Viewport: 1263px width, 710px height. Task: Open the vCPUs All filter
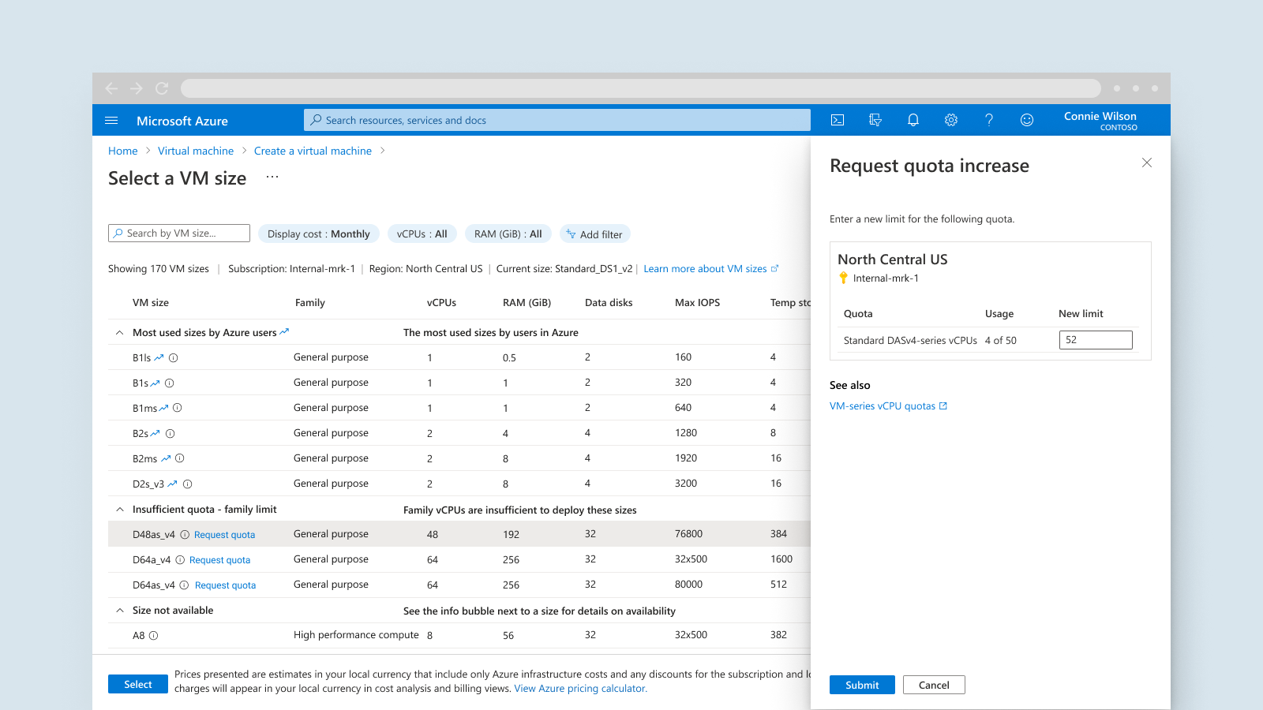click(x=422, y=234)
